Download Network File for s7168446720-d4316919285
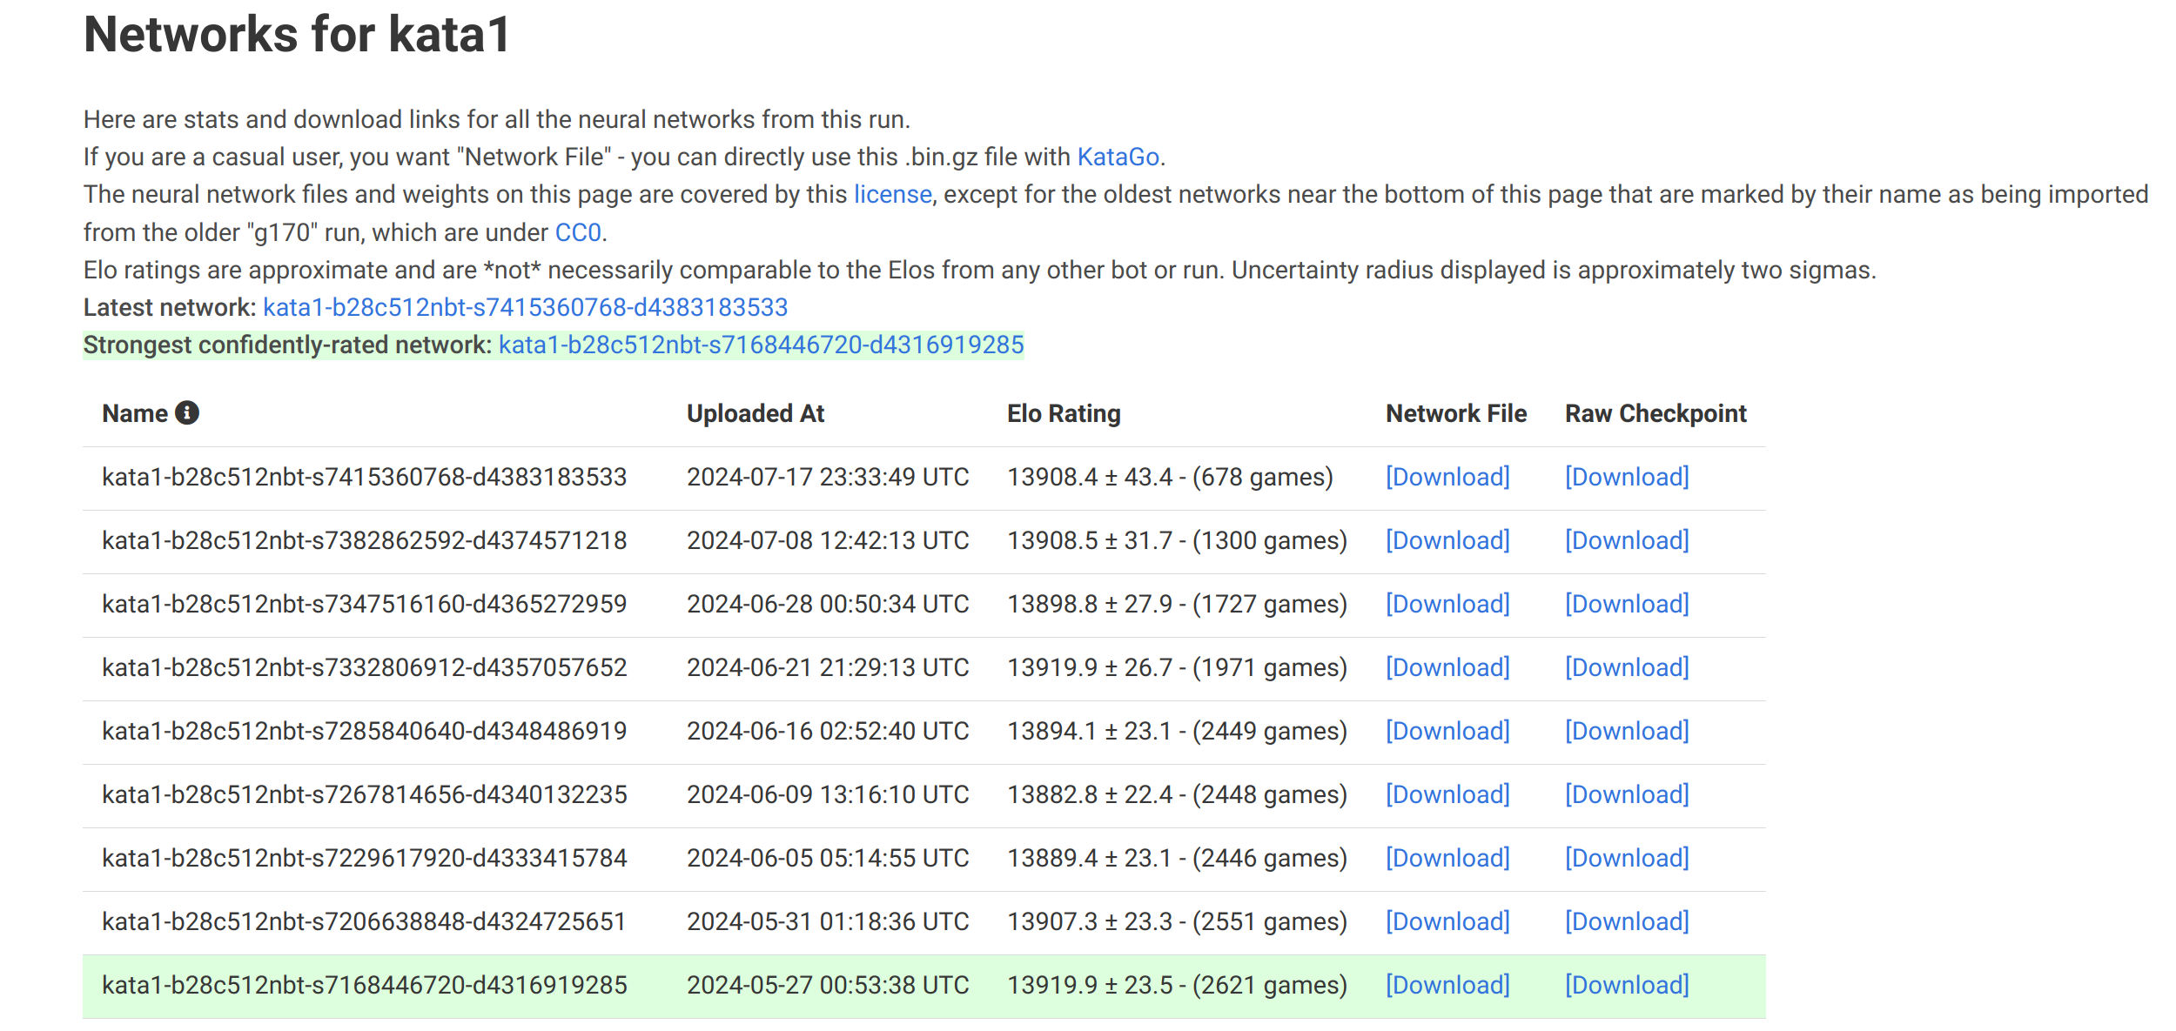Image resolution: width=2176 pixels, height=1031 pixels. click(x=1447, y=985)
